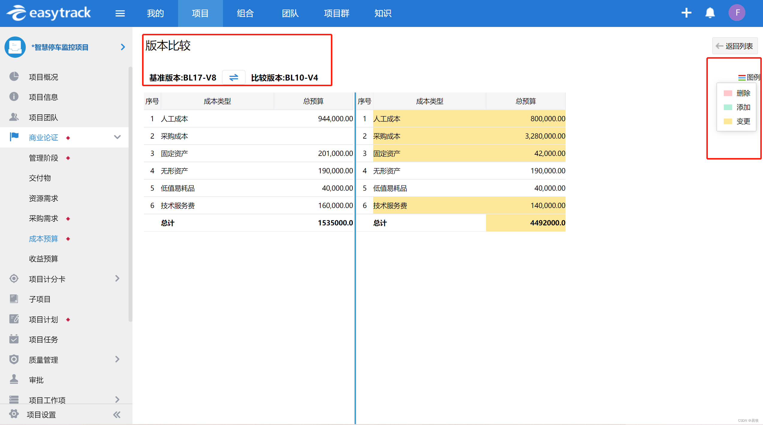Click the 项目设置 gear icon

coord(14,414)
